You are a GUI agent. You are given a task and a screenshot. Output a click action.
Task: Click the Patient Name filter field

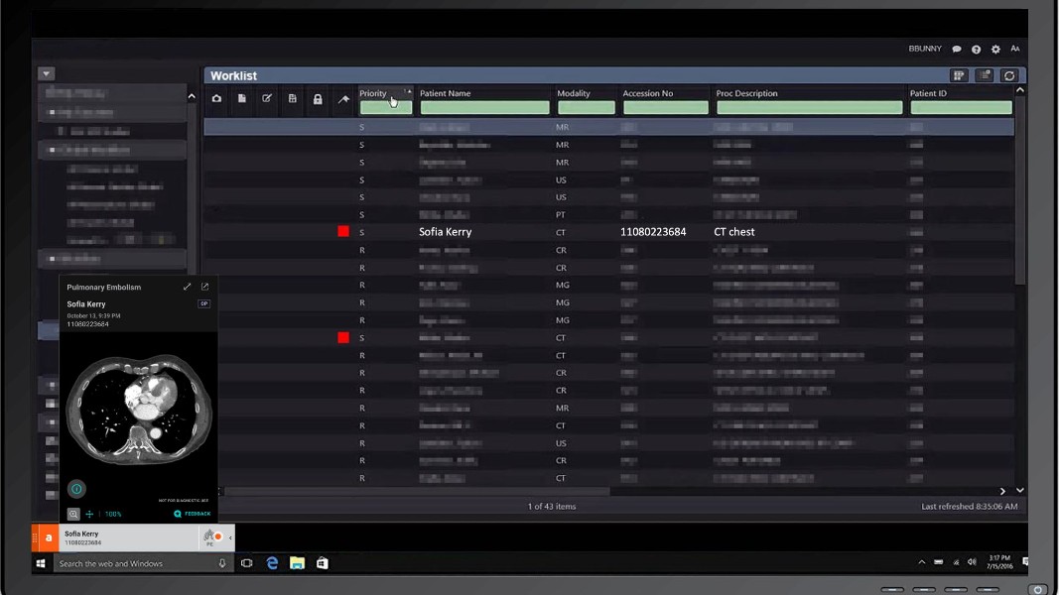(484, 107)
